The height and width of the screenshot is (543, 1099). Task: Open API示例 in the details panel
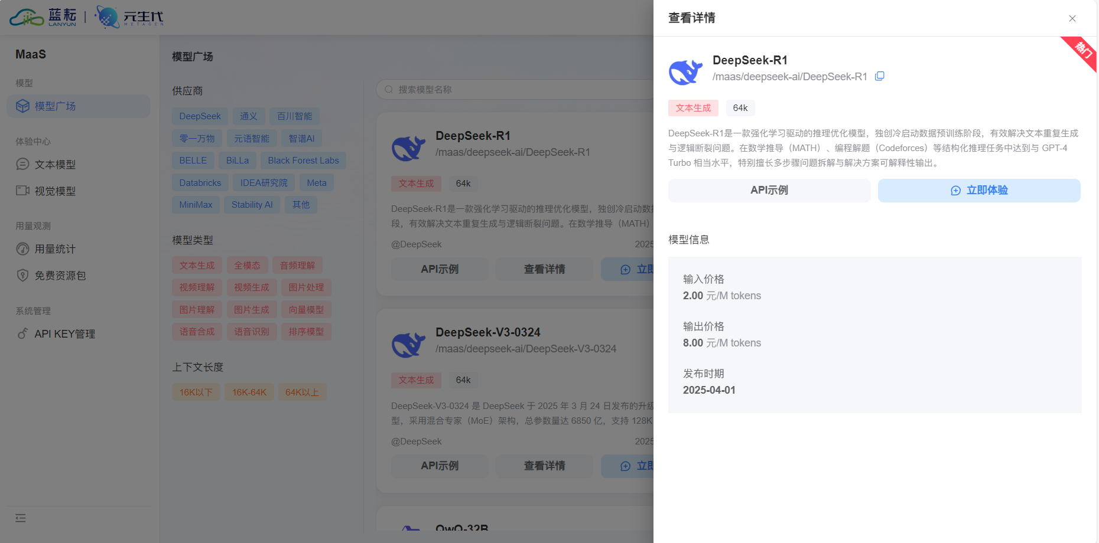[769, 191]
